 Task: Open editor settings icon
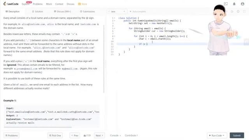click(x=238, y=11)
